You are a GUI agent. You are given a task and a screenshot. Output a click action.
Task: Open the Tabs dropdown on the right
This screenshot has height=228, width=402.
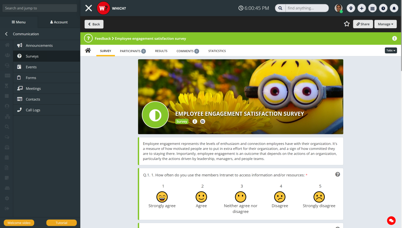click(391, 50)
